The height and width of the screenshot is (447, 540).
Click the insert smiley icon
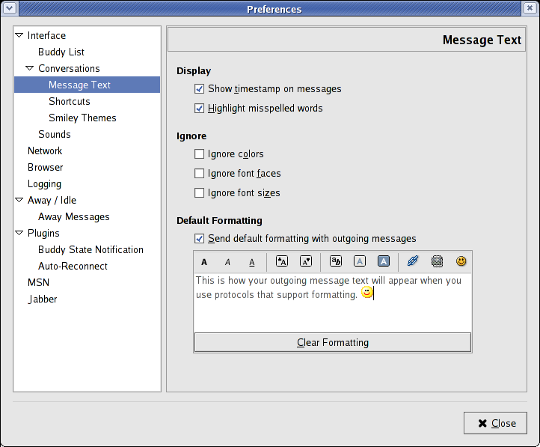461,261
